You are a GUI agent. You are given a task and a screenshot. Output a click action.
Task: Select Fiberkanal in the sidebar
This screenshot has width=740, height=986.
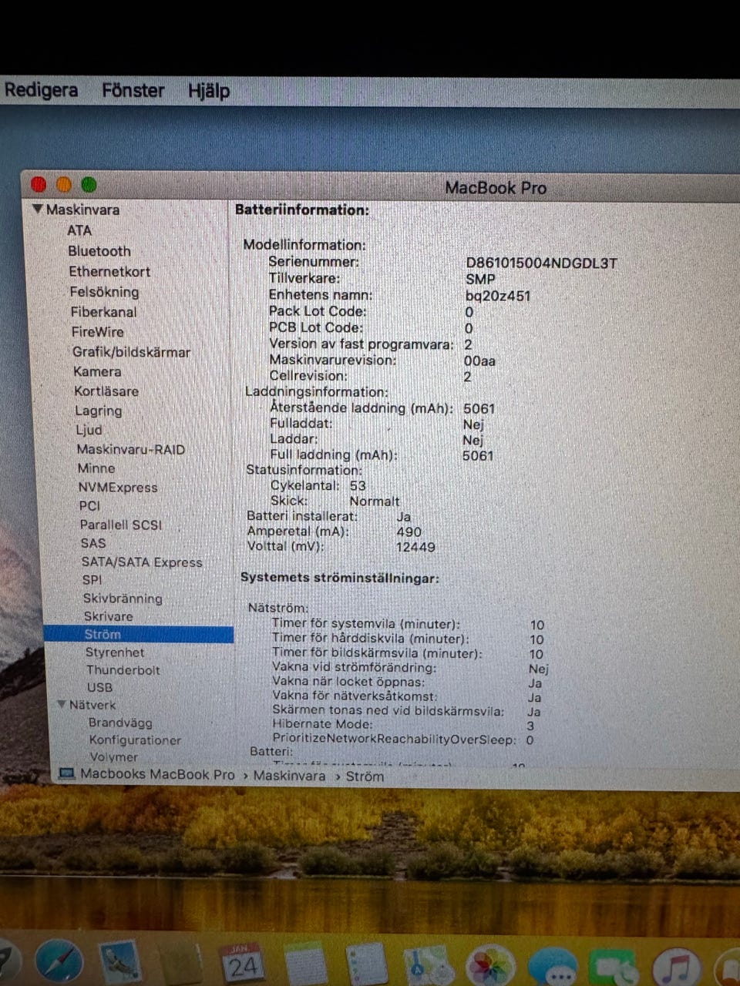103,312
